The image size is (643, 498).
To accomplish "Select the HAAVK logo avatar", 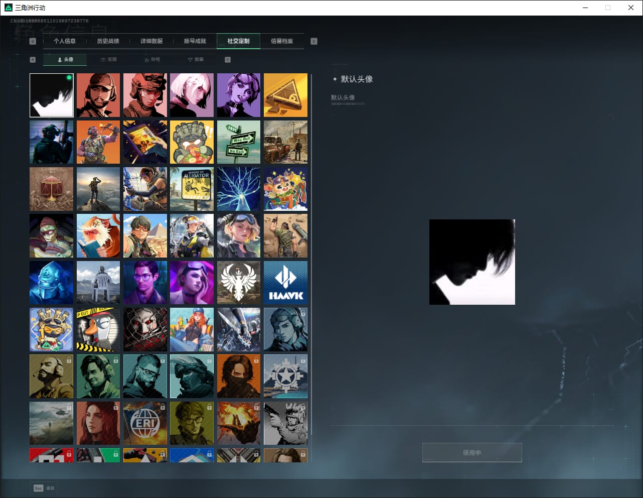I will [x=285, y=283].
